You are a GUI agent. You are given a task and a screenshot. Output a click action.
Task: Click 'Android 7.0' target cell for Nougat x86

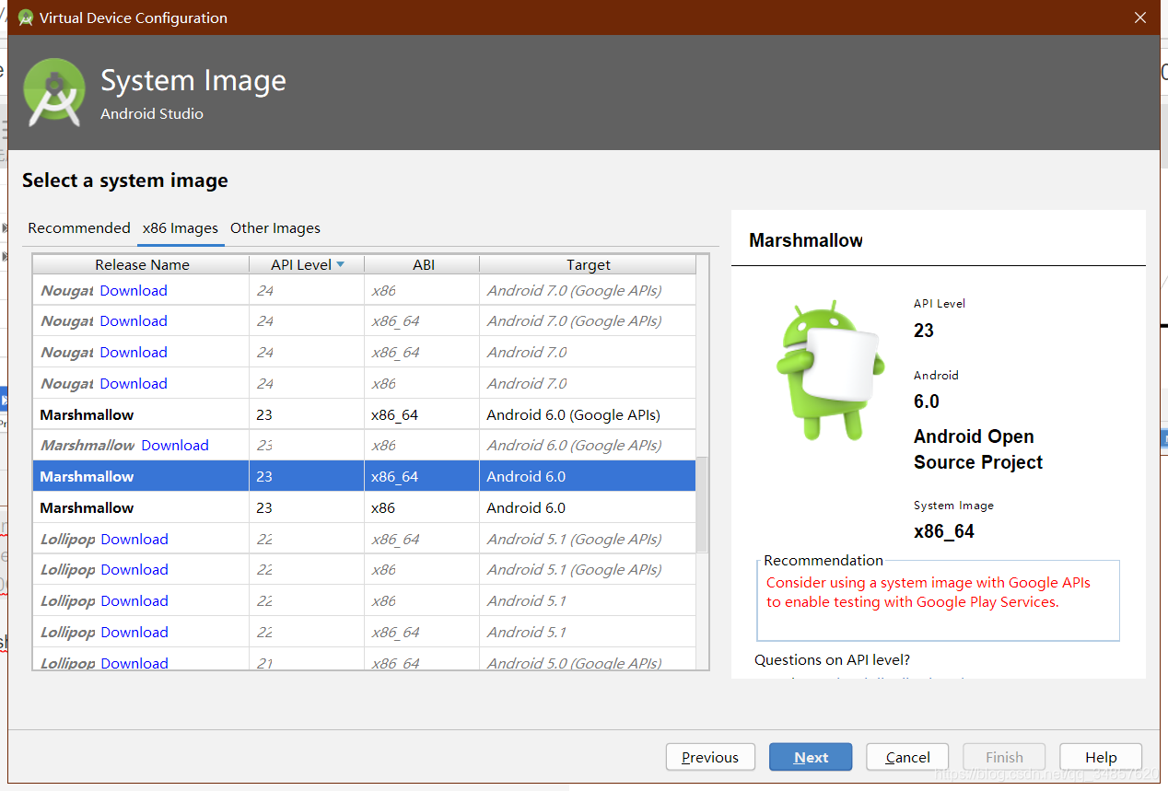pyautogui.click(x=588, y=384)
